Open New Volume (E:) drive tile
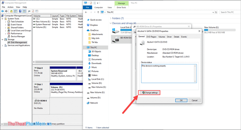241x130 pixels. coord(220,30)
